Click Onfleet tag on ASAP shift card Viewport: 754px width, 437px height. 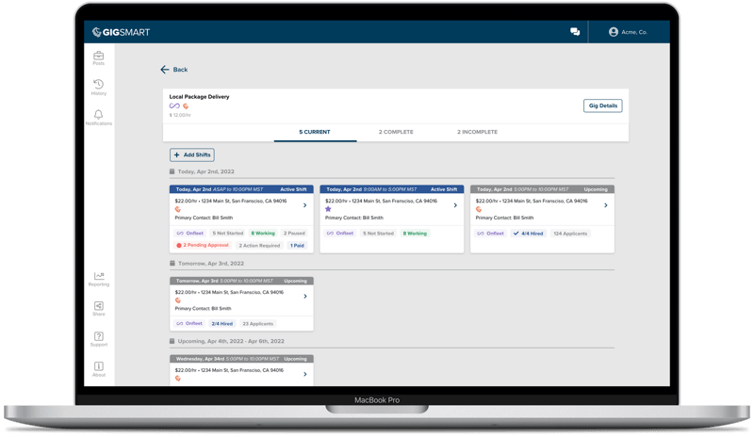coord(190,234)
